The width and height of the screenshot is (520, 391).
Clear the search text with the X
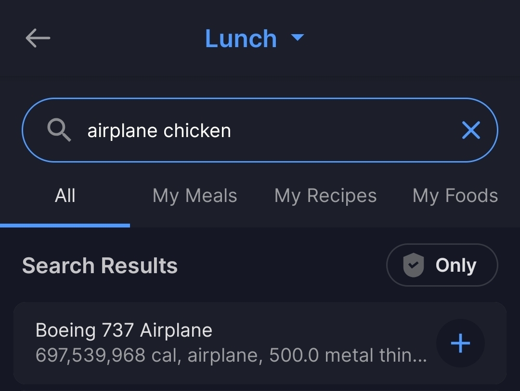470,130
